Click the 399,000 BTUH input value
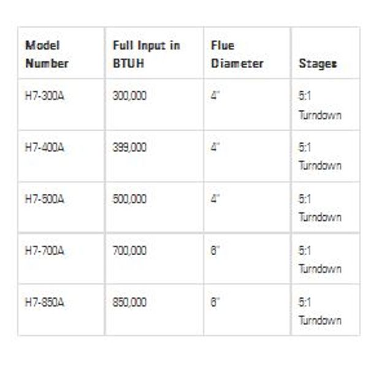Image resolution: width=368 pixels, height=368 pixels. point(129,147)
